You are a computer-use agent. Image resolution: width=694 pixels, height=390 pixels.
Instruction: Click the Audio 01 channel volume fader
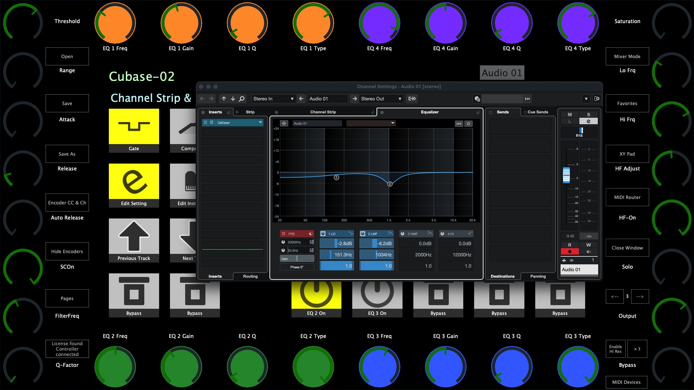click(x=566, y=175)
